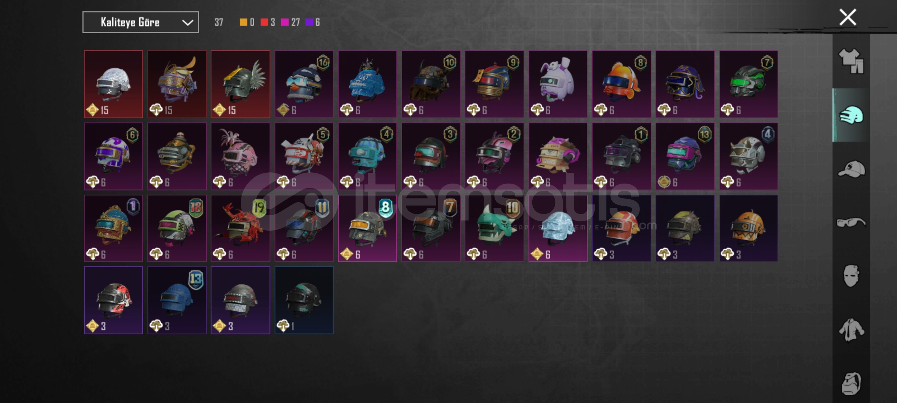Select the red crab helmet numbered 19

click(x=240, y=228)
